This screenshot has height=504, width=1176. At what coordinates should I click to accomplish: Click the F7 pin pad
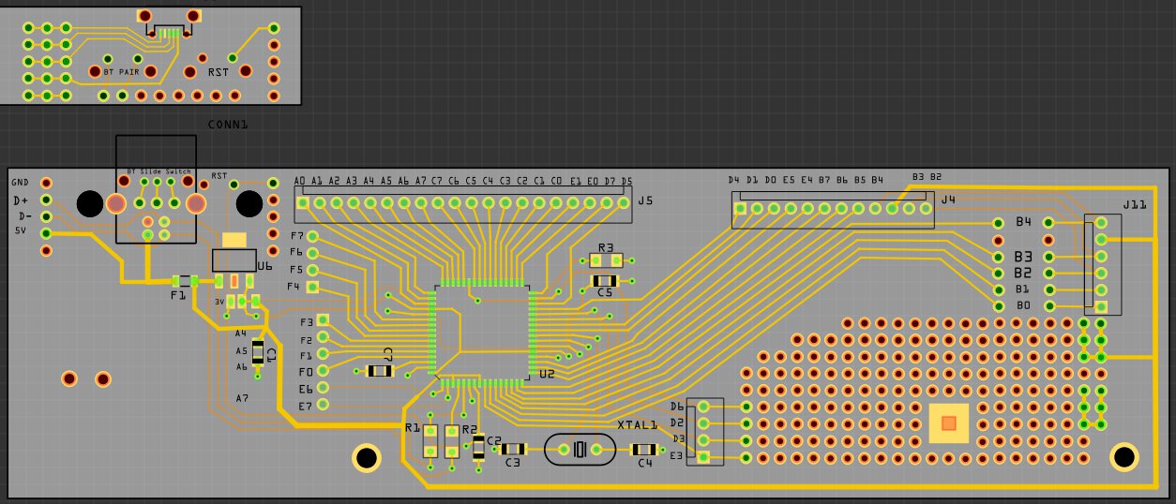click(x=313, y=236)
